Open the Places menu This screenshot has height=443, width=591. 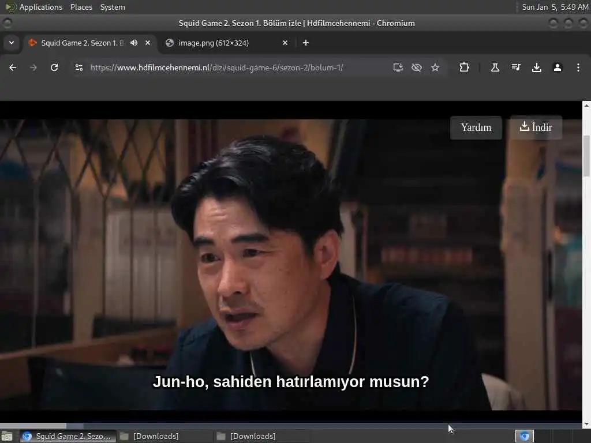point(81,7)
